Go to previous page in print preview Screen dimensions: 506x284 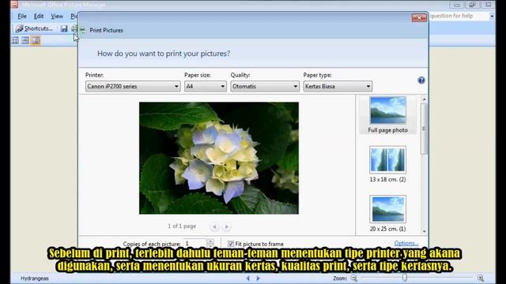click(214, 226)
